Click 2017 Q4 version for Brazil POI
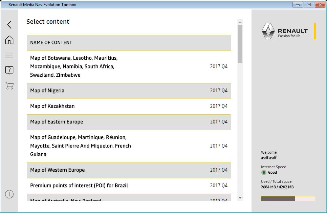Viewport: 327px width, 213px height. pyautogui.click(x=219, y=186)
